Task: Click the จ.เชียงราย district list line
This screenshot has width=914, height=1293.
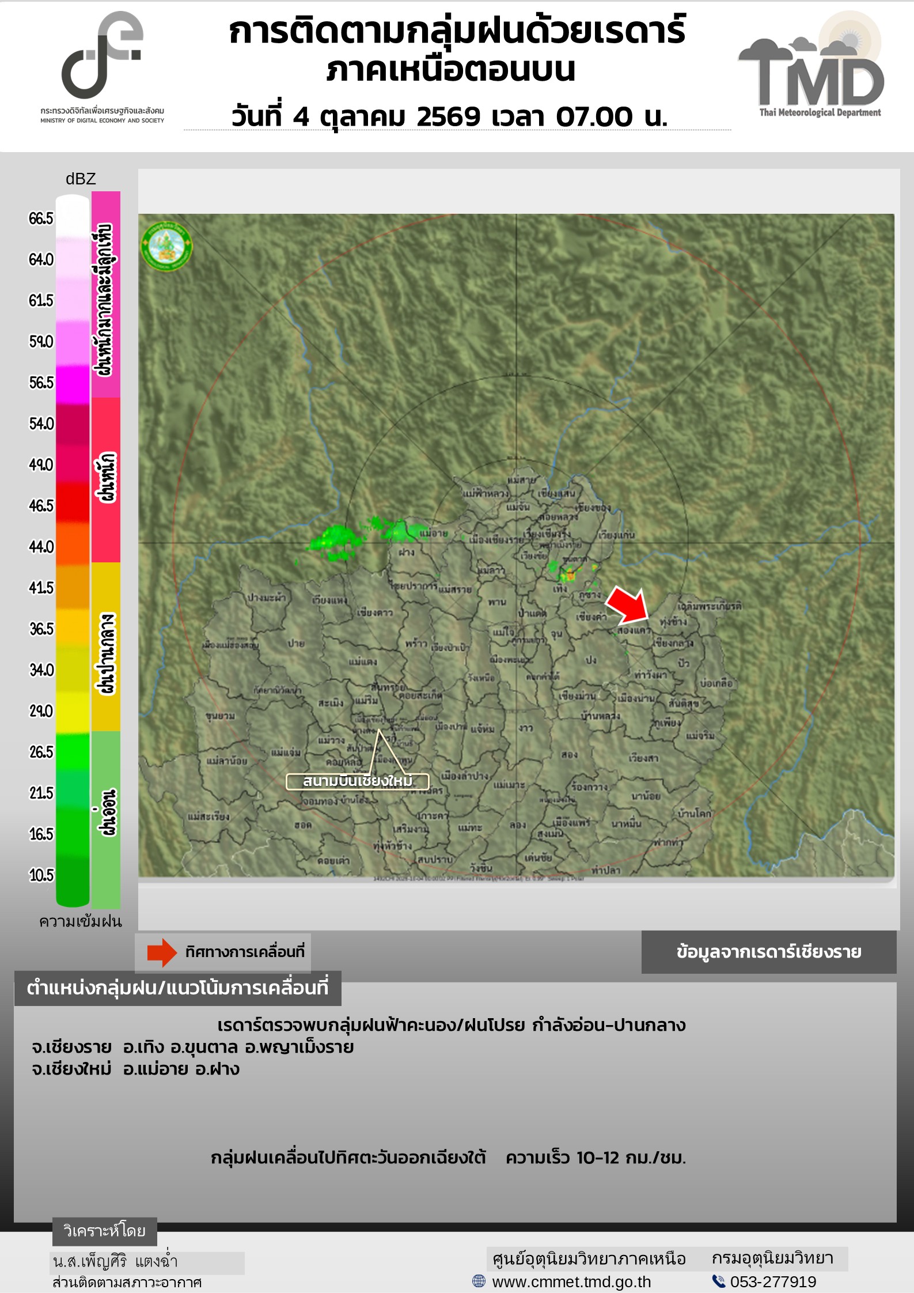Action: click(x=193, y=1047)
